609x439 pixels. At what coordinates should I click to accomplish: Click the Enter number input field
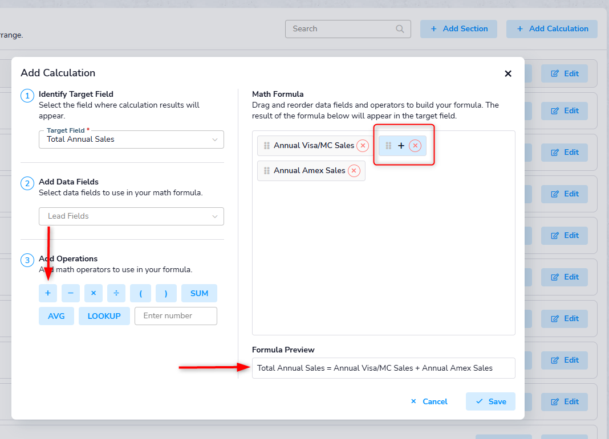pyautogui.click(x=176, y=316)
